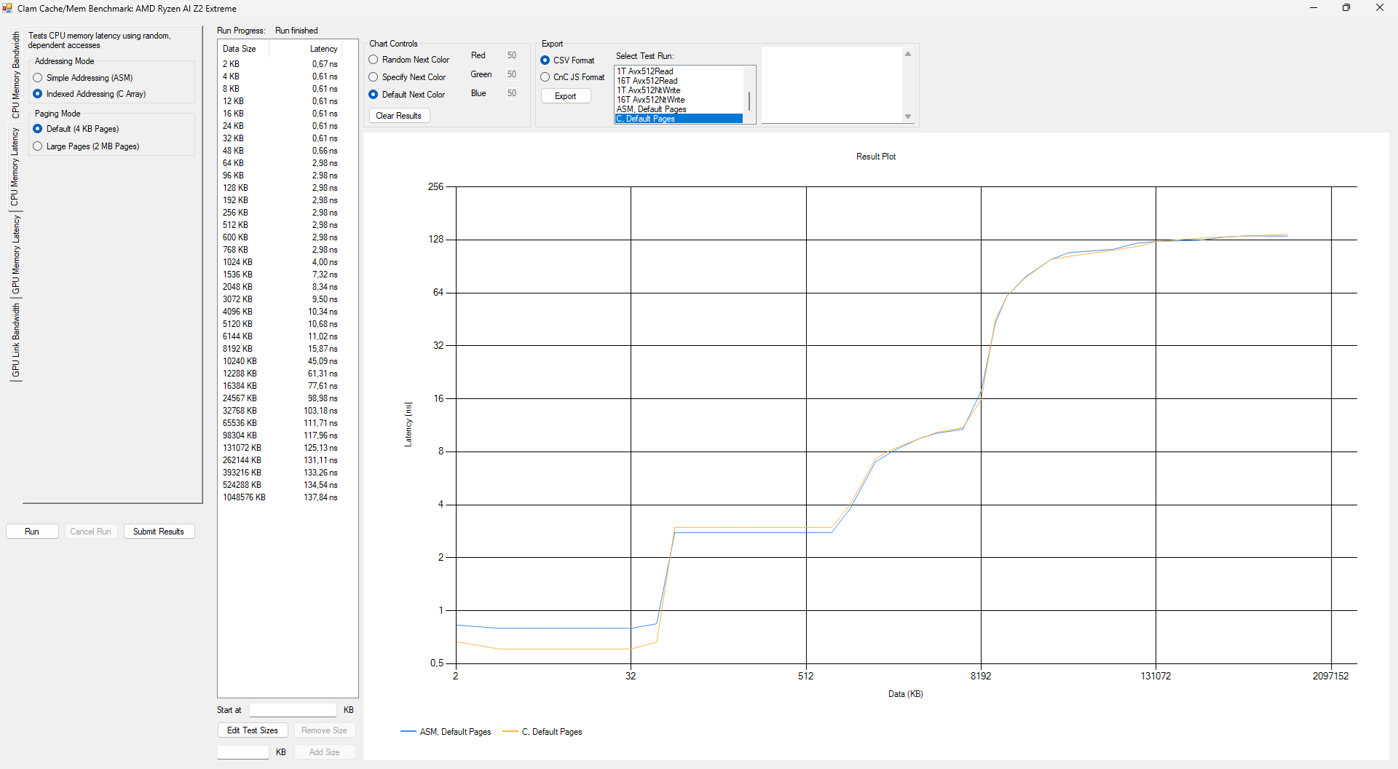The width and height of the screenshot is (1398, 769).
Task: Open the CPU Memory Bandwidth tab
Action: pos(15,75)
